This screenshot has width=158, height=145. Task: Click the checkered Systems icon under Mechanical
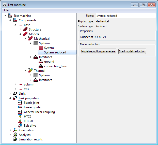click(36, 43)
